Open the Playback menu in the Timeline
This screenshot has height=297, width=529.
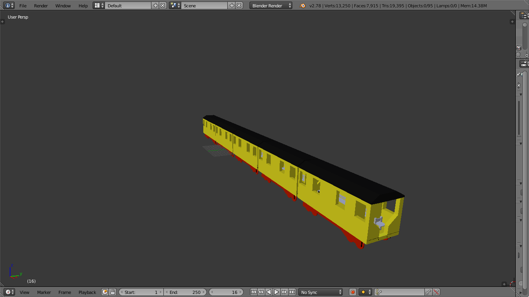click(87, 292)
